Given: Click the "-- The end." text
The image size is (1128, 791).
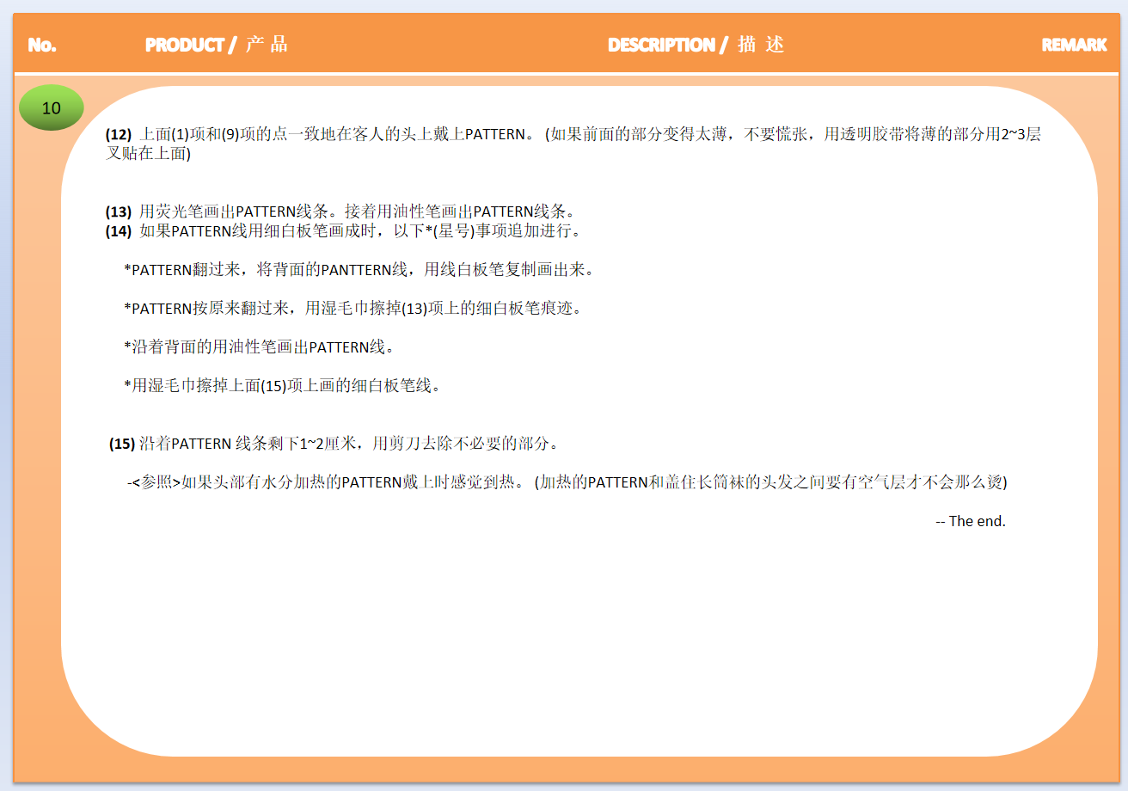Looking at the screenshot, I should [970, 521].
